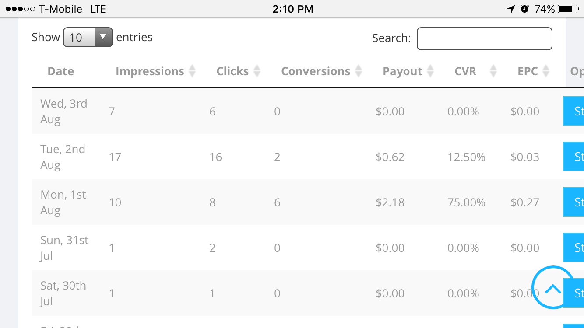The width and height of the screenshot is (584, 328).
Task: Sort table by Impressions arrows
Action: [192, 71]
